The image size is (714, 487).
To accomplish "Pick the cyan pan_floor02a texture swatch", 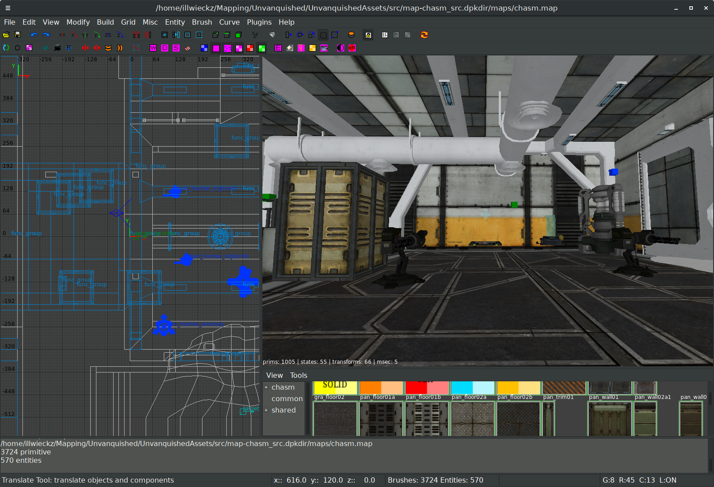I will click(x=472, y=388).
